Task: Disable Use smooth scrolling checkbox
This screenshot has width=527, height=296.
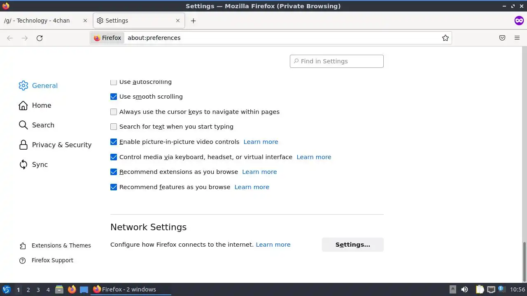Action: pos(114,97)
